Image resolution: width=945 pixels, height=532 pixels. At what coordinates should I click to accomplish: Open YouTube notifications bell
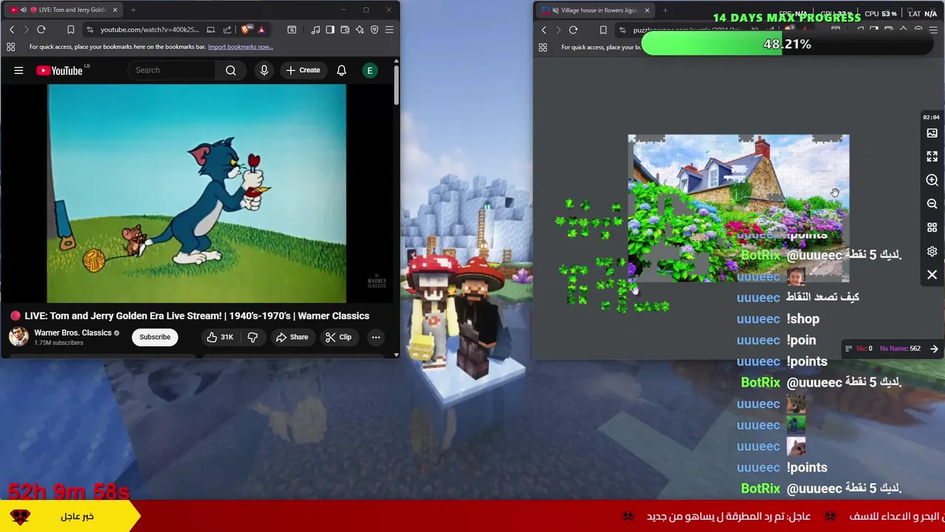pyautogui.click(x=341, y=70)
